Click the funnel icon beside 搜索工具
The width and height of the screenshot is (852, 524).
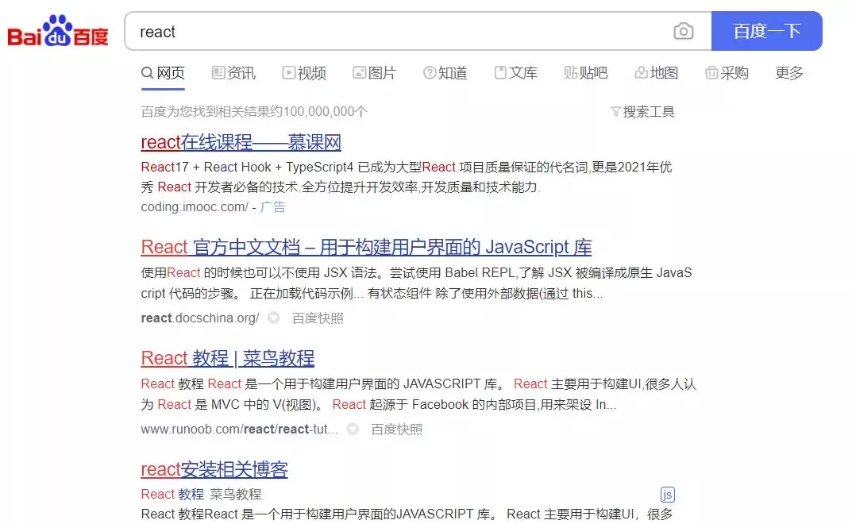pos(615,111)
